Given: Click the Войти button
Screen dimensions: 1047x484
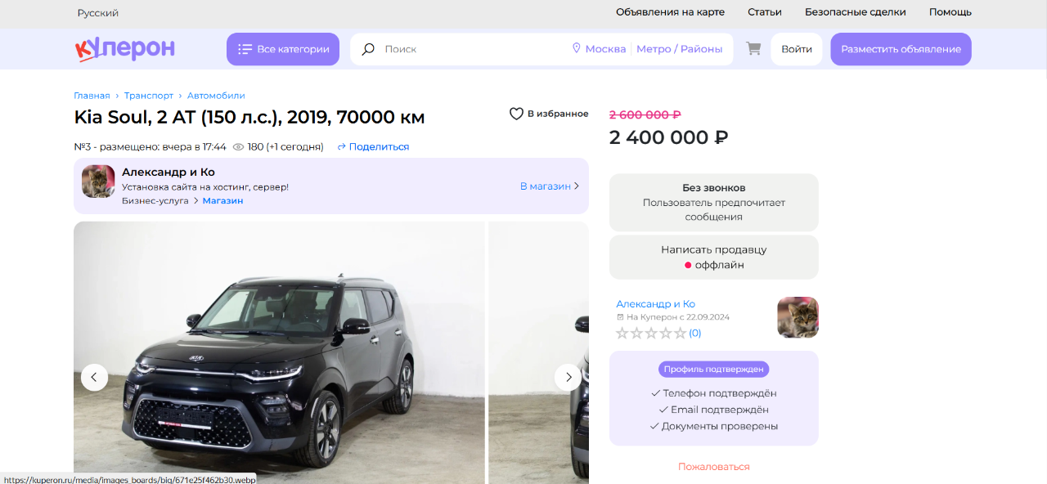Looking at the screenshot, I should (x=796, y=49).
